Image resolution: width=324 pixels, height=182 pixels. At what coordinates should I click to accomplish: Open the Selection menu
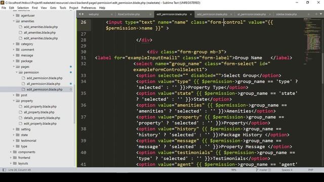click(23, 8)
